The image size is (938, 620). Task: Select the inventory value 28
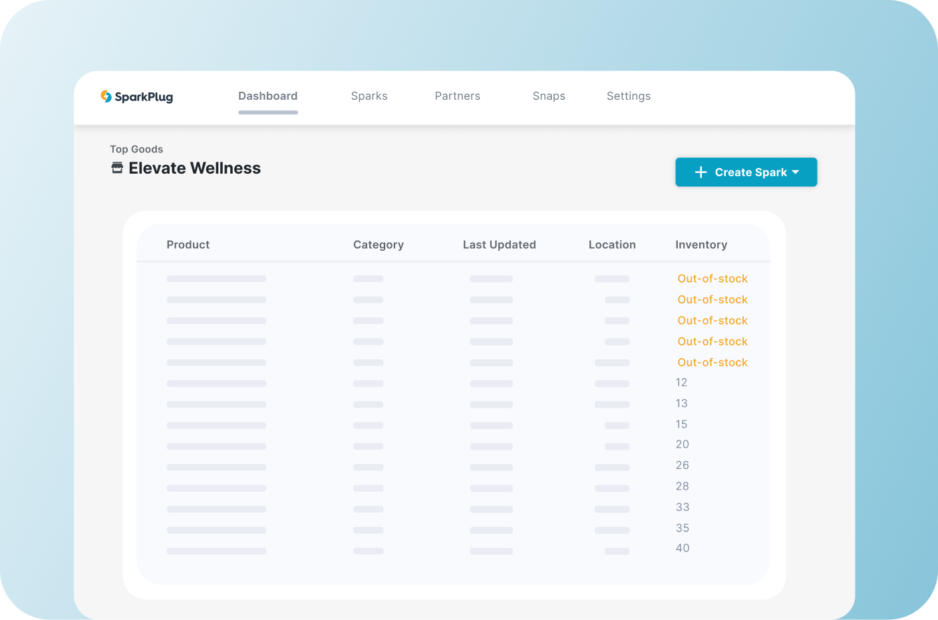tap(683, 486)
